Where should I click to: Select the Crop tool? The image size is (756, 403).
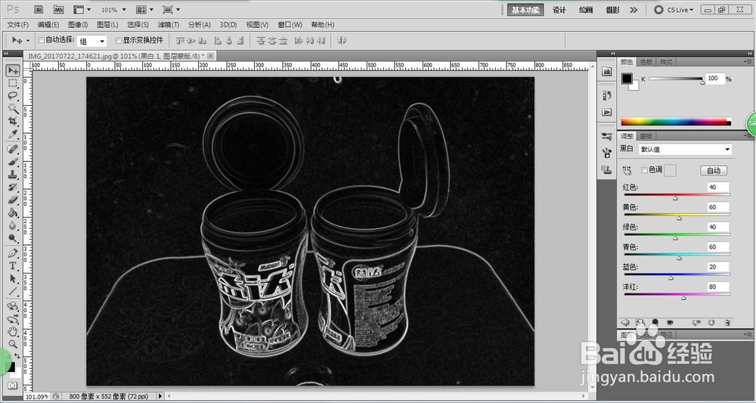13,121
